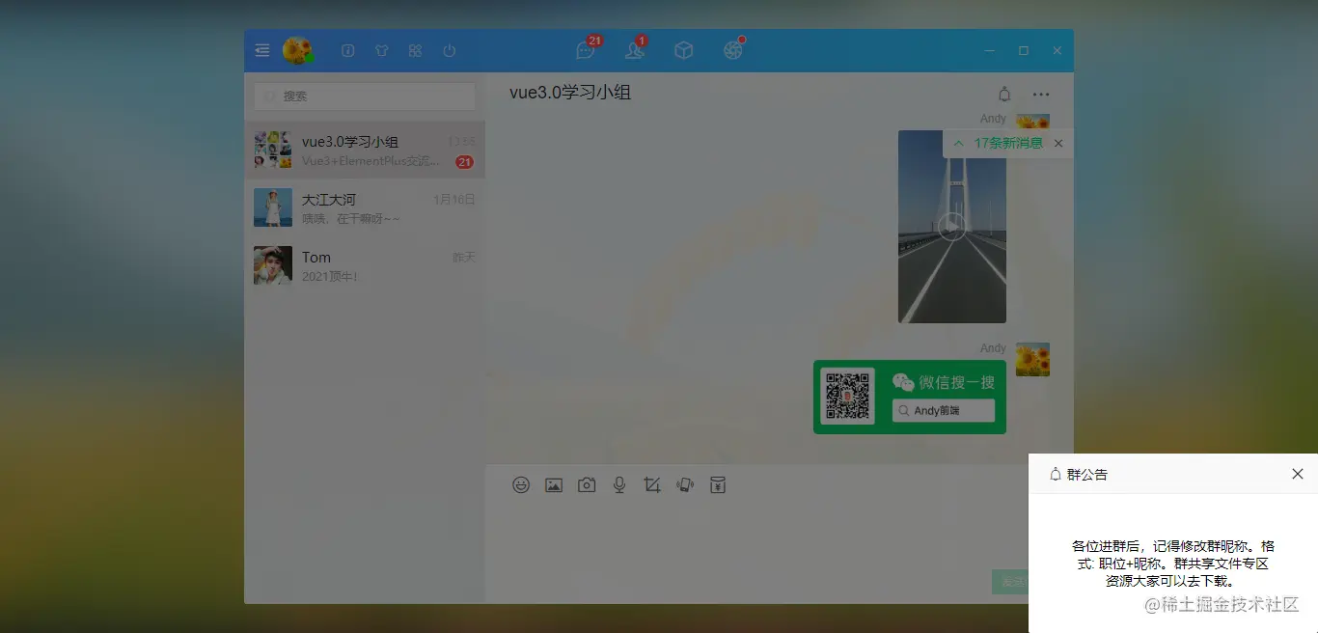Play the bridge road video message
1318x633 pixels.
point(952,227)
